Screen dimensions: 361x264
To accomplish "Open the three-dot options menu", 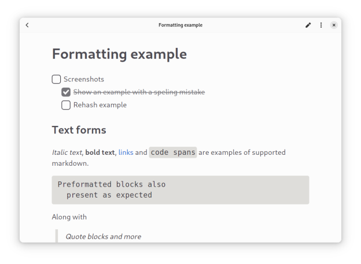I will pos(321,25).
